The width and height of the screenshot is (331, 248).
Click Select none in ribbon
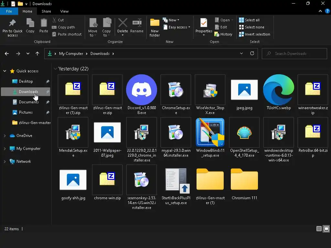tap(251, 27)
